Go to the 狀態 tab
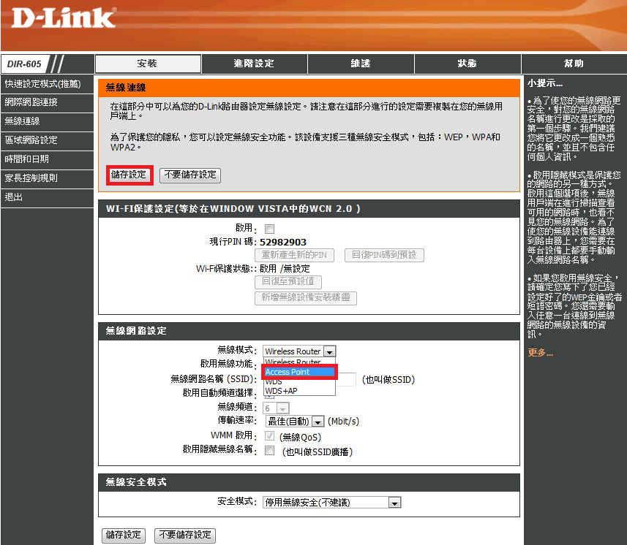This screenshot has height=545, width=627. pyautogui.click(x=468, y=64)
